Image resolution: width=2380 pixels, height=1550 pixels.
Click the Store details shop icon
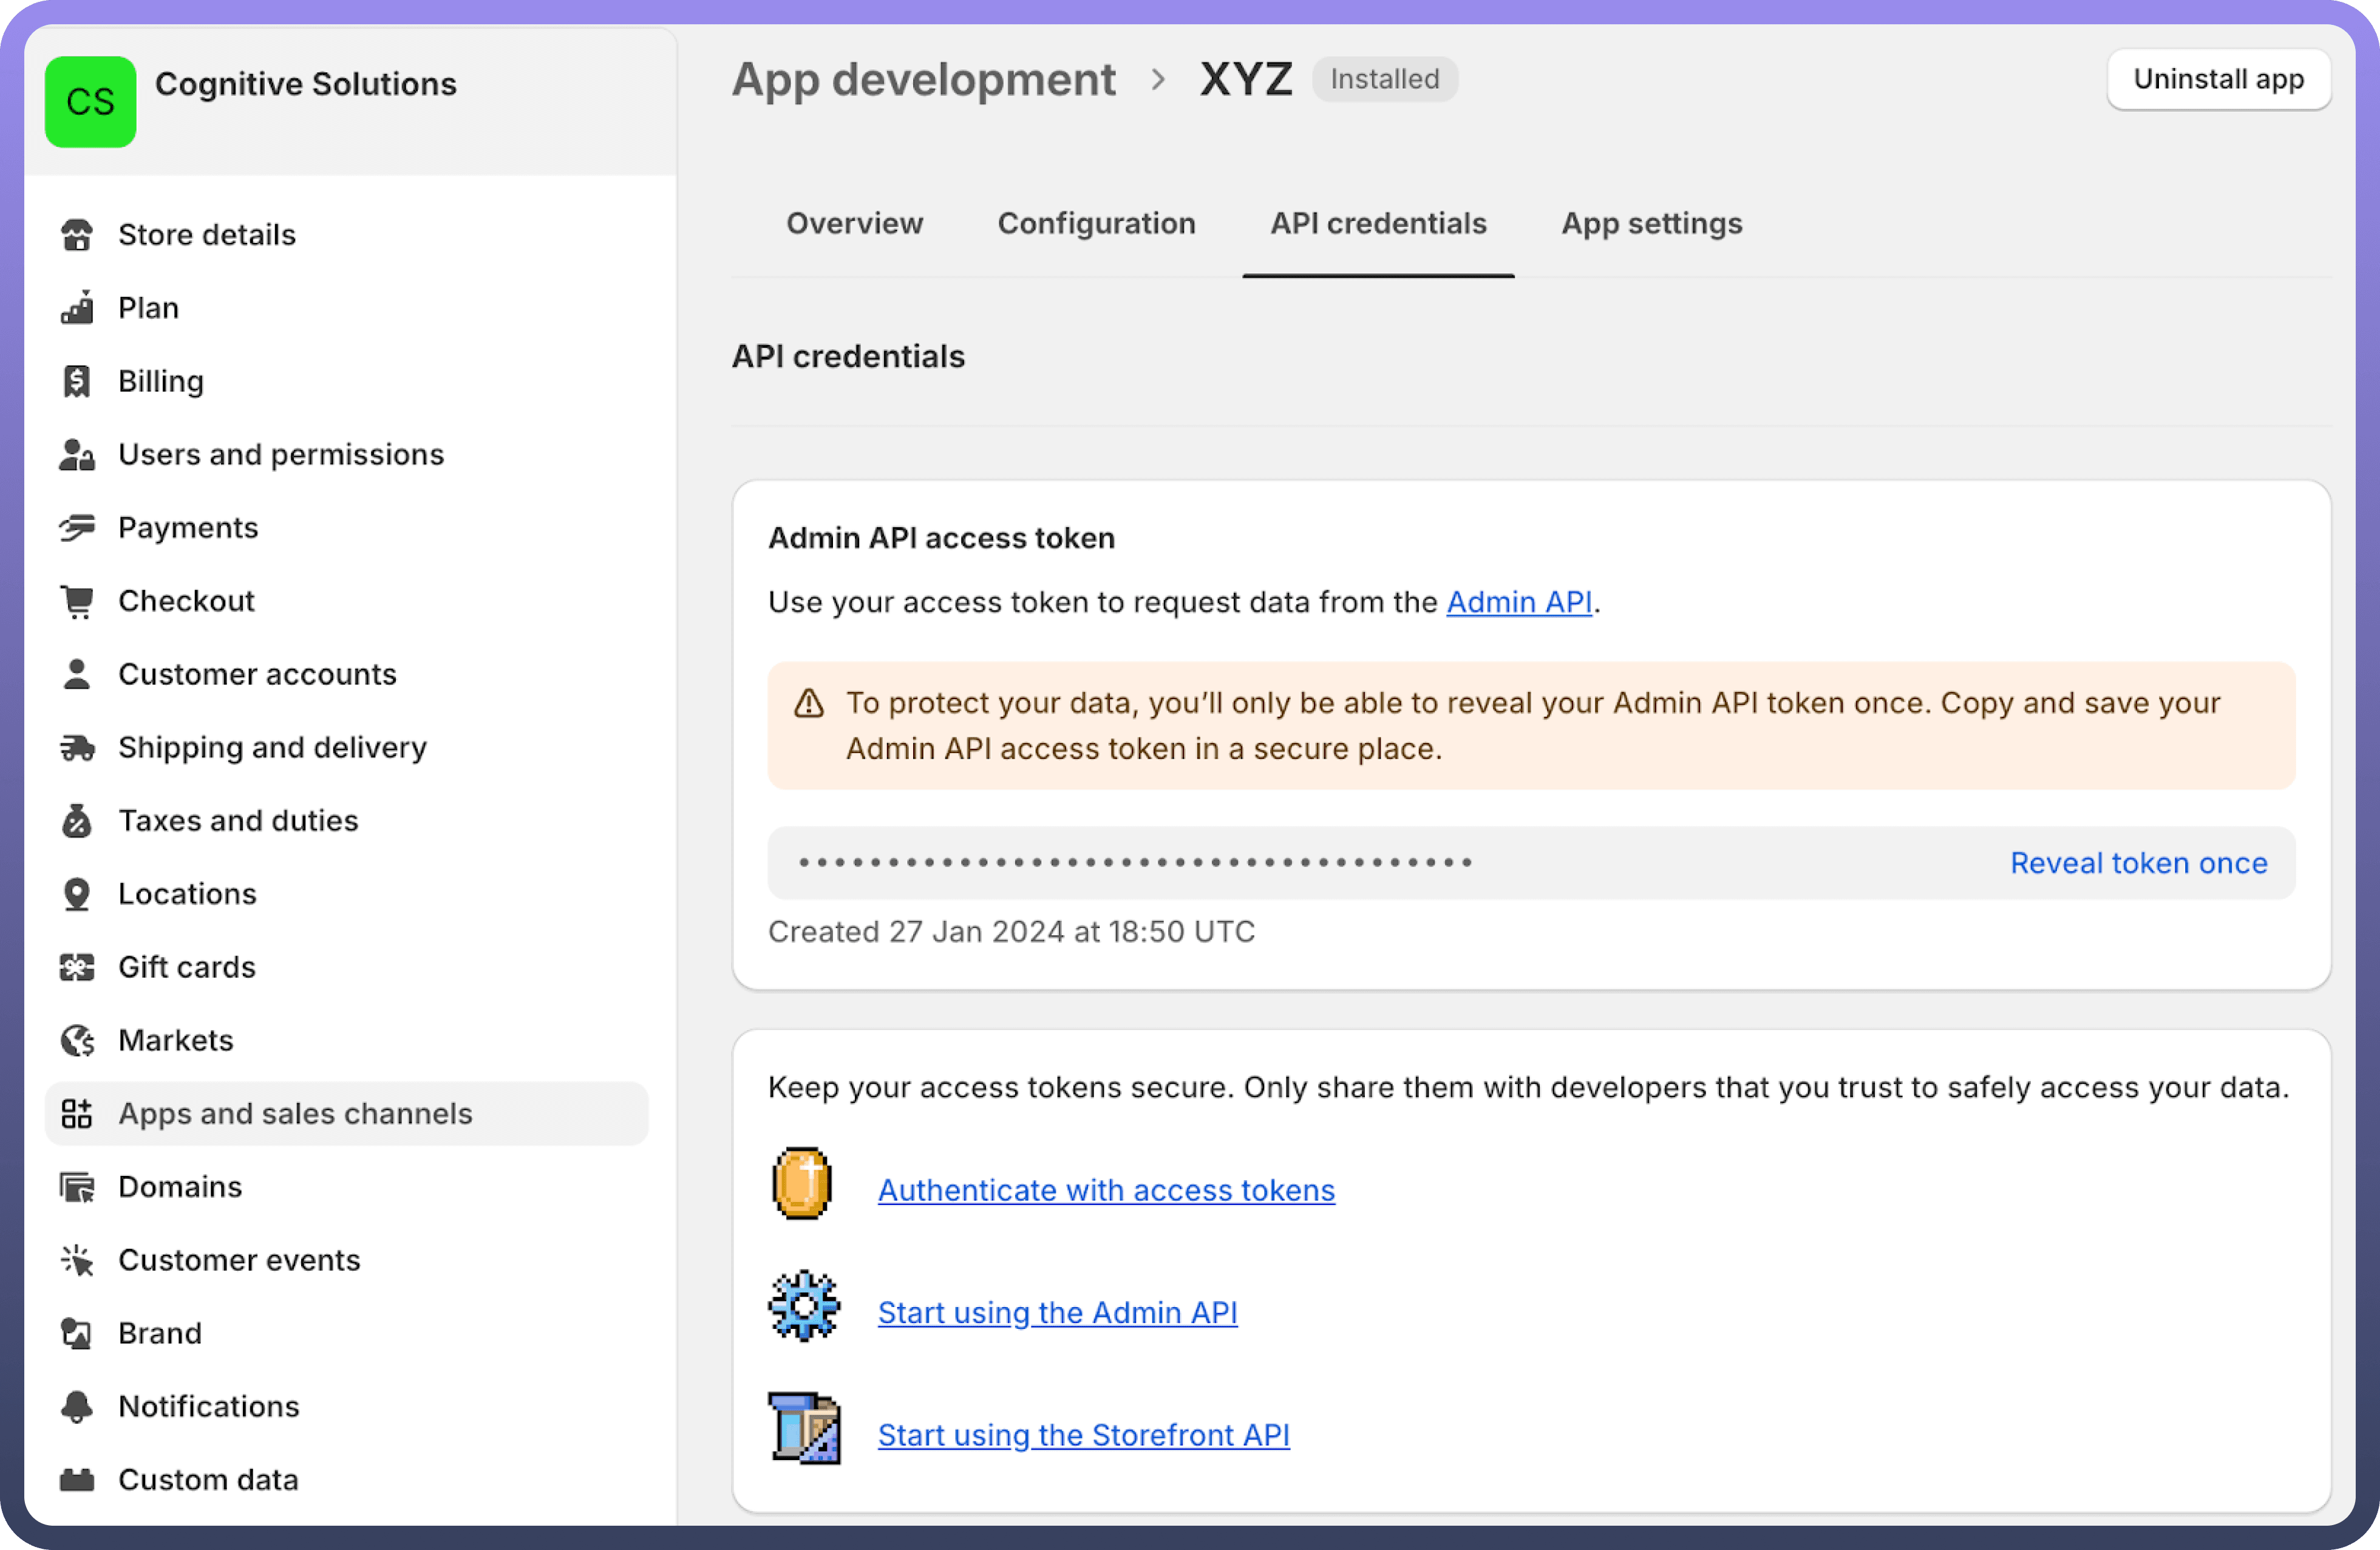(x=77, y=235)
